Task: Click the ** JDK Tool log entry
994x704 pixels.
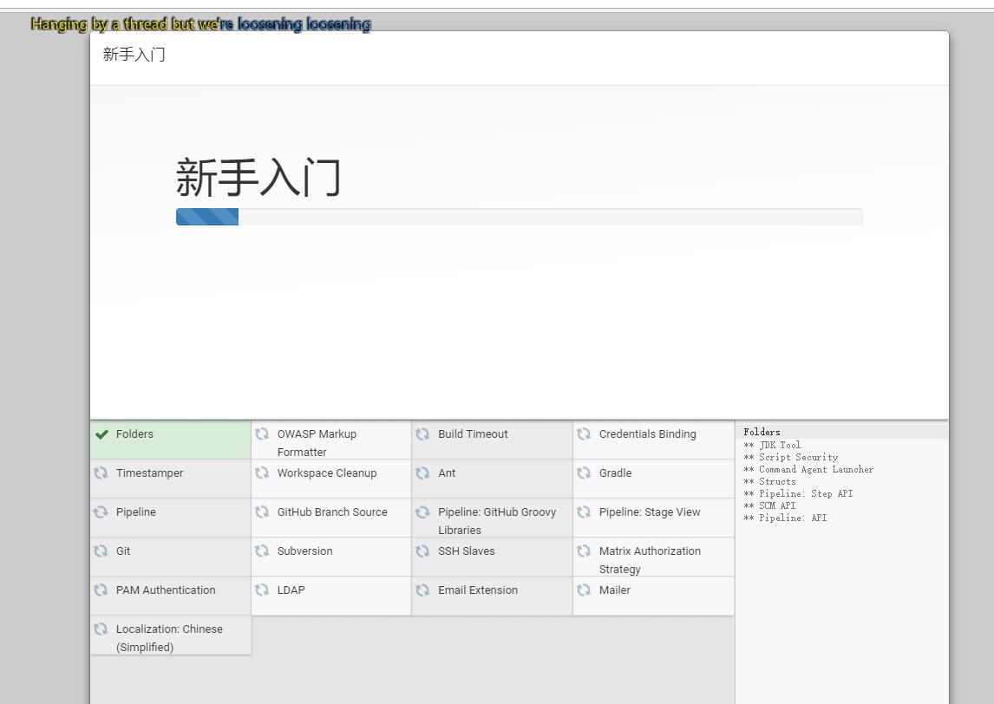Action: point(772,445)
